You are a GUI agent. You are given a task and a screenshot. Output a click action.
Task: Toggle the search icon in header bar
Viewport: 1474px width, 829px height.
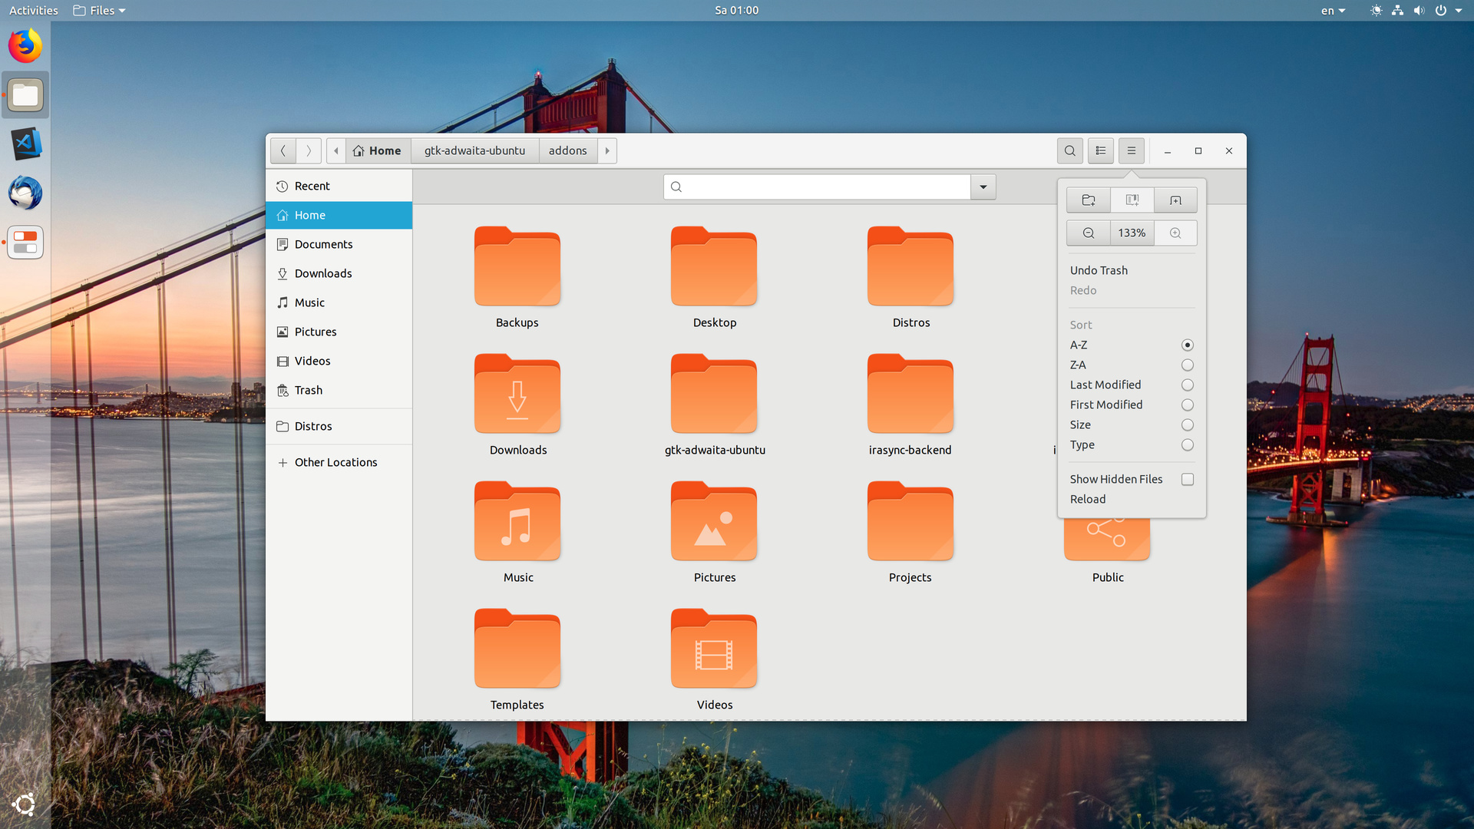click(1069, 151)
